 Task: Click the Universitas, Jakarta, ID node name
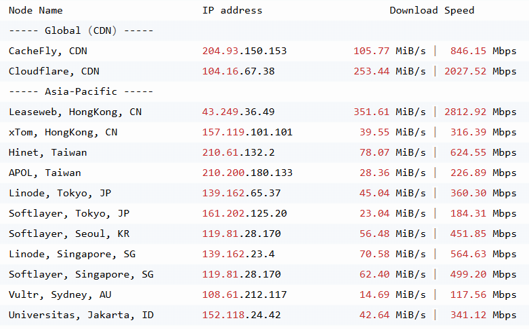coord(81,315)
